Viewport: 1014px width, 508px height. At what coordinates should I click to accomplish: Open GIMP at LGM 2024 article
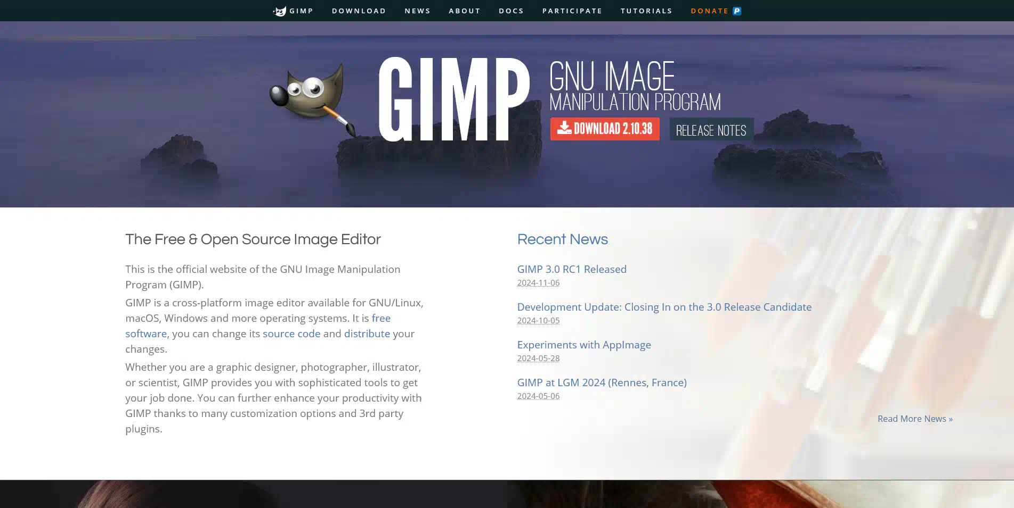click(602, 382)
